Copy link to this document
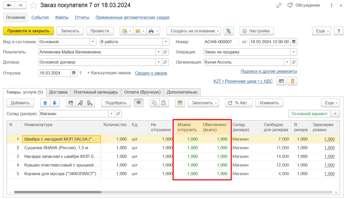 tap(279, 5)
